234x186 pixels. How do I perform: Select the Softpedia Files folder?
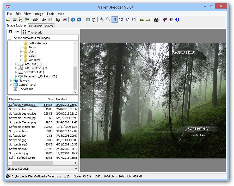coord(38,43)
